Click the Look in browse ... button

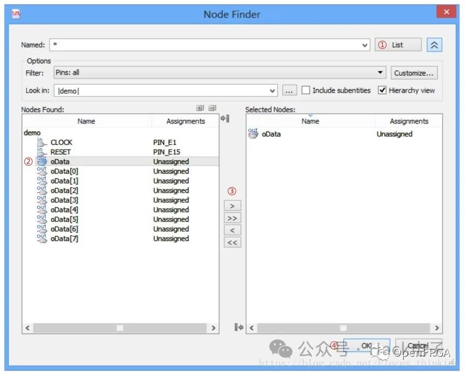tap(290, 91)
